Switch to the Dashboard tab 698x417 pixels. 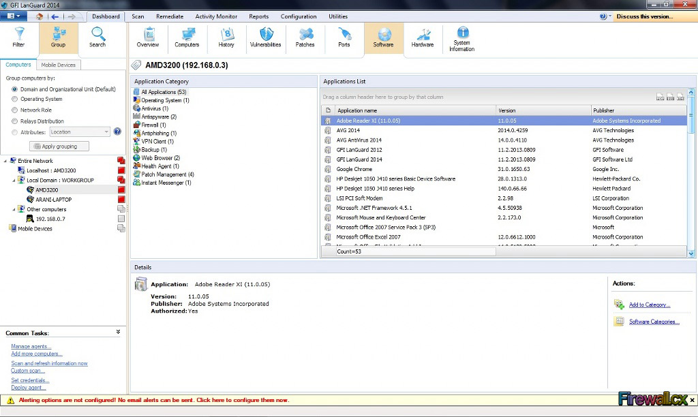106,16
